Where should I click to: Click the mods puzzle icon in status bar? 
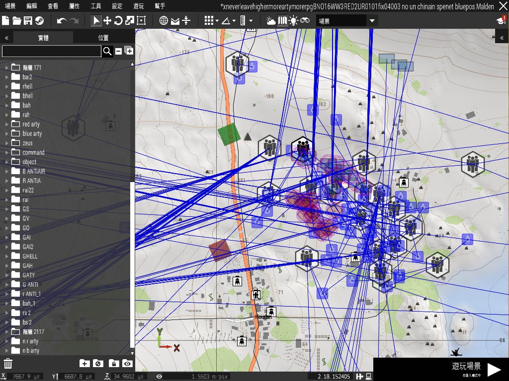pos(359,377)
